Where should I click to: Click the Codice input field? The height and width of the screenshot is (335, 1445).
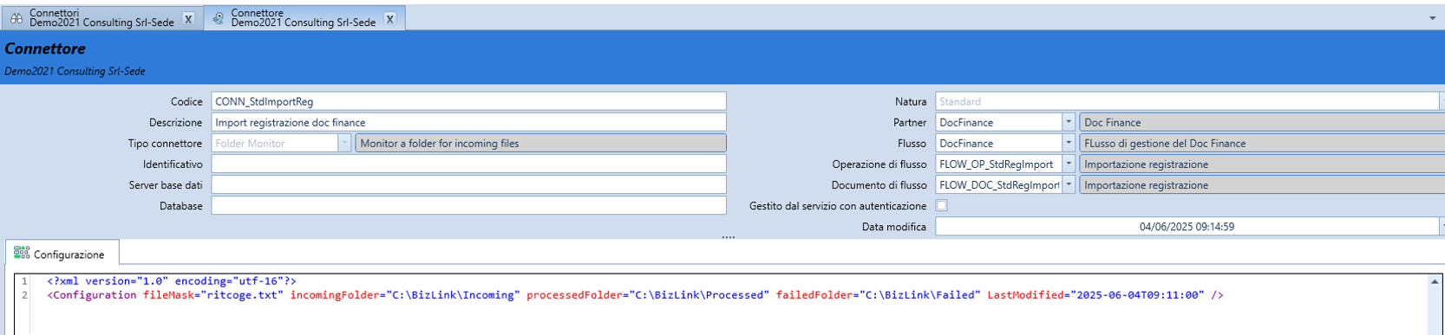pos(468,102)
